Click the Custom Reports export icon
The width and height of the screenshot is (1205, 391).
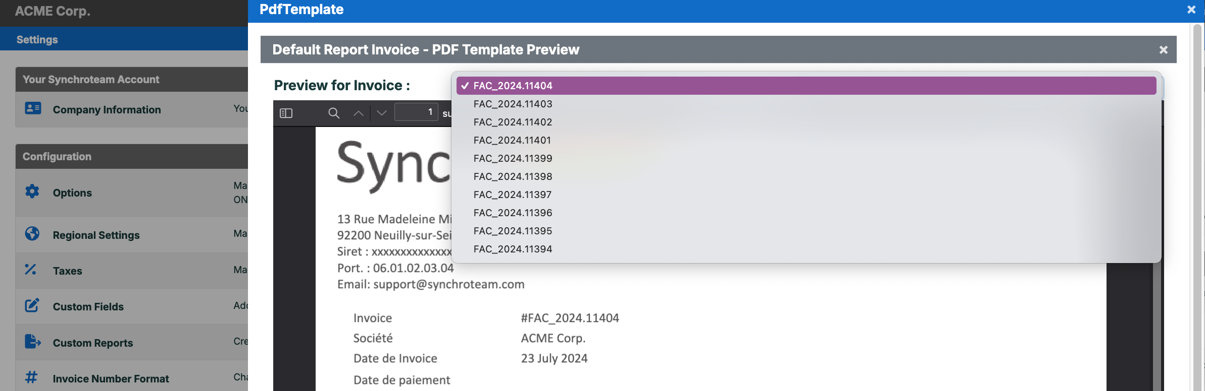[x=33, y=342]
